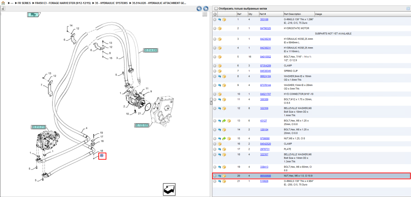
Task: Go to the previous diagram with the left arrow
Action: coord(199,9)
